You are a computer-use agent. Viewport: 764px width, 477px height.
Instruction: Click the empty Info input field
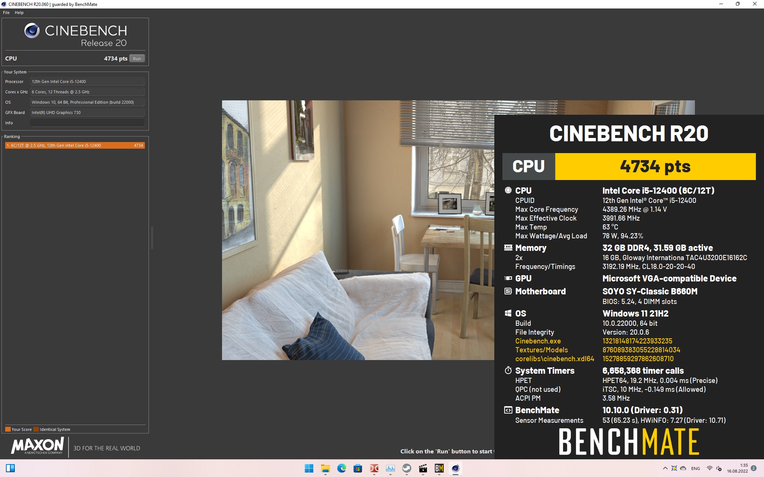click(x=87, y=123)
